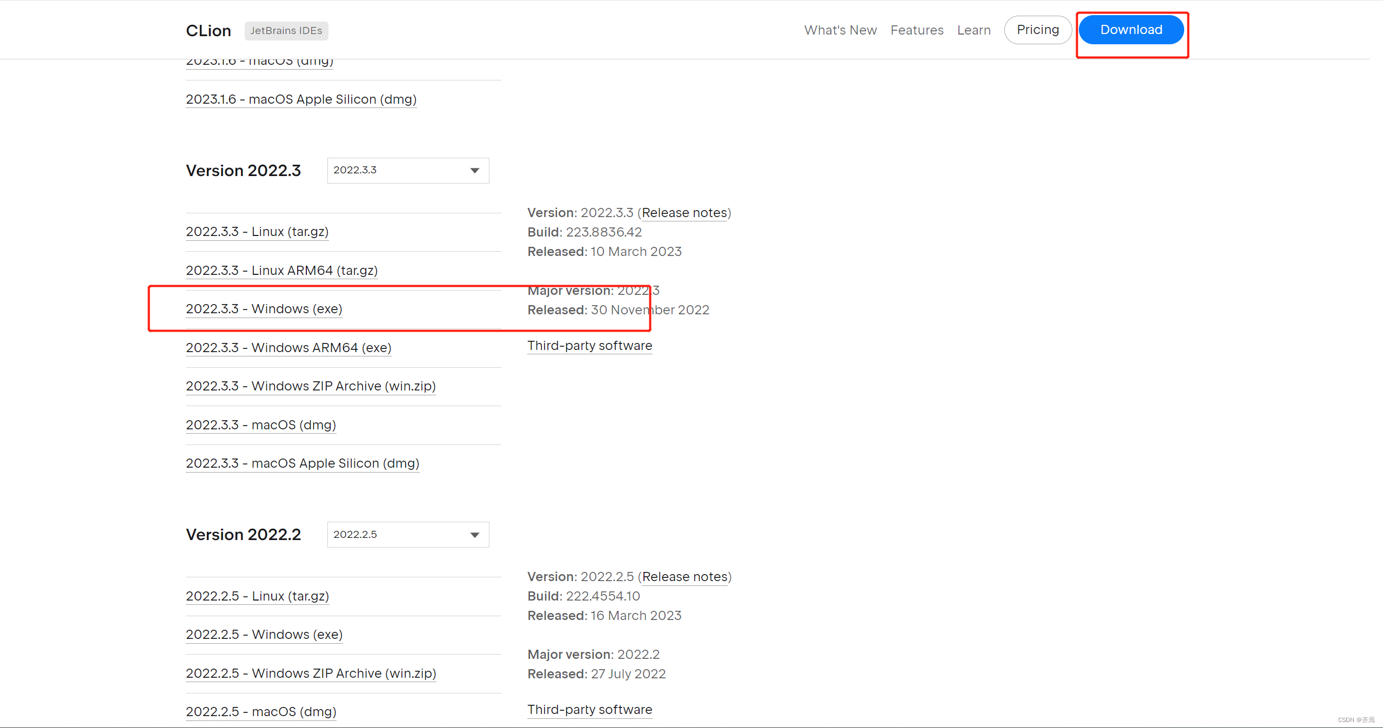This screenshot has height=728, width=1383.
Task: Open Release notes for version 2022.2.5
Action: point(684,577)
